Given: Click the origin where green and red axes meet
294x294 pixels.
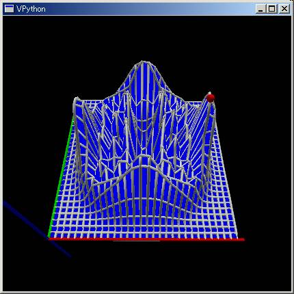Looking at the screenshot, I should 49,238.
